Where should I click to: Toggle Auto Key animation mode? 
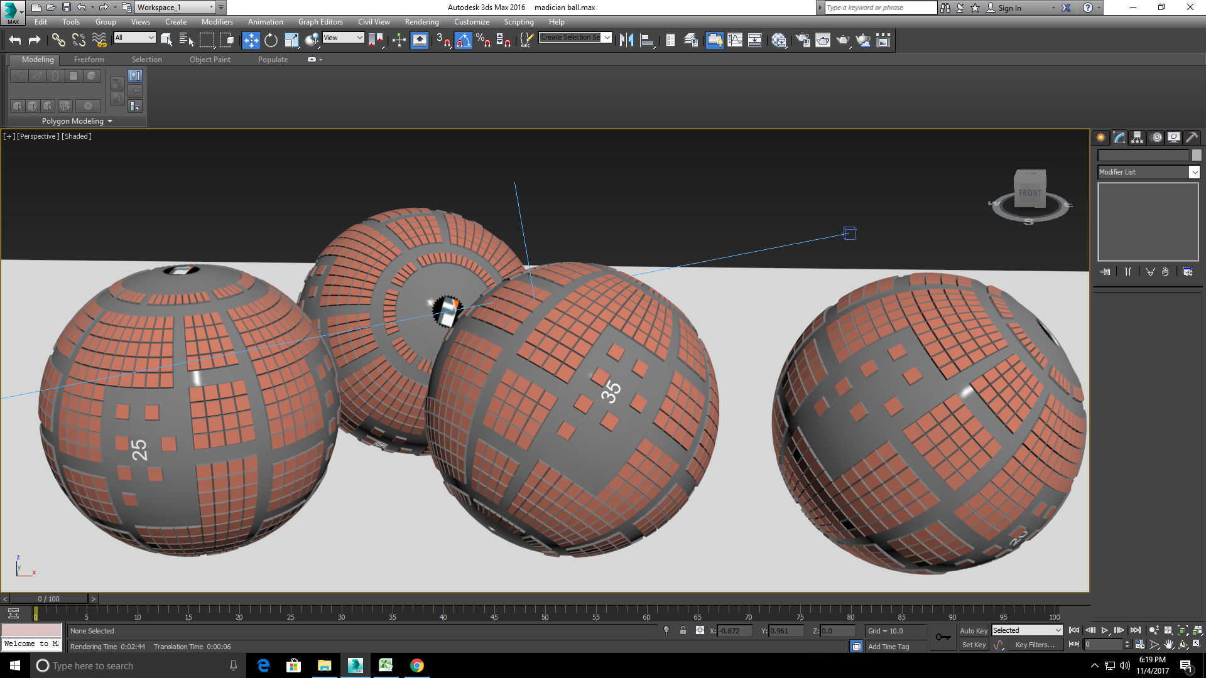pos(973,631)
